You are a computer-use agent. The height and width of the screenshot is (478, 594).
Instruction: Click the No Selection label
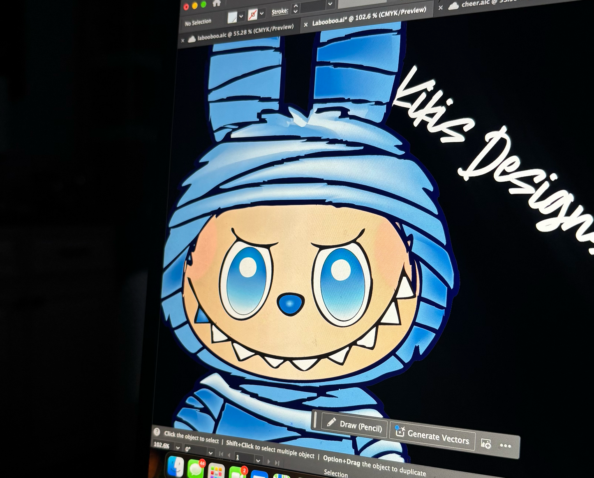[198, 23]
